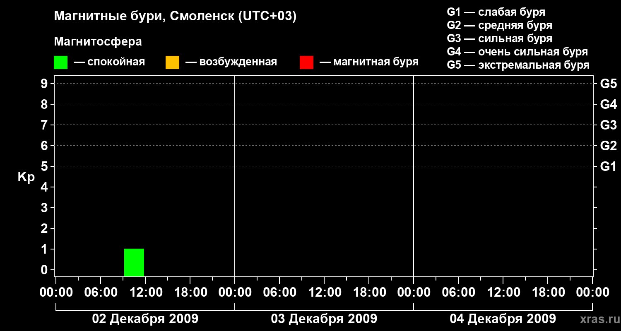The image size is (621, 331).
Task: Click the '03 Декабря 2009' date label
Action: 324,319
